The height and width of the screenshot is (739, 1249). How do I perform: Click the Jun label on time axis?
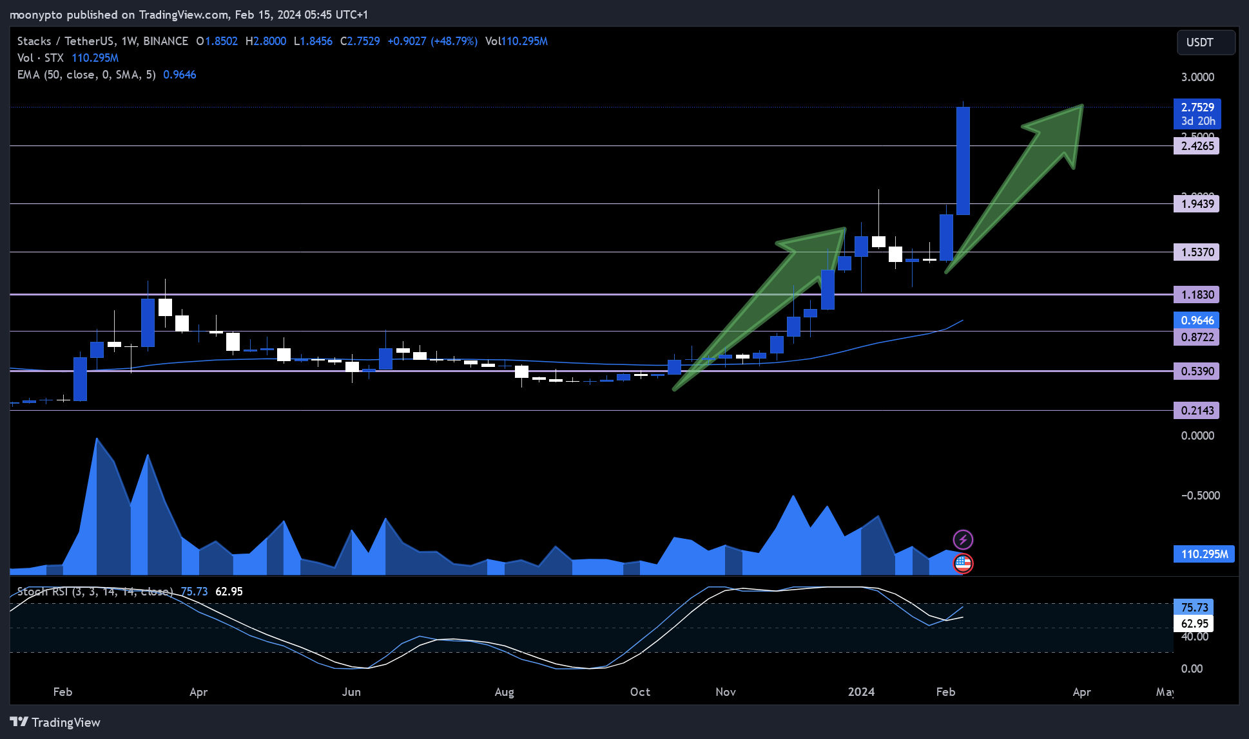(351, 692)
